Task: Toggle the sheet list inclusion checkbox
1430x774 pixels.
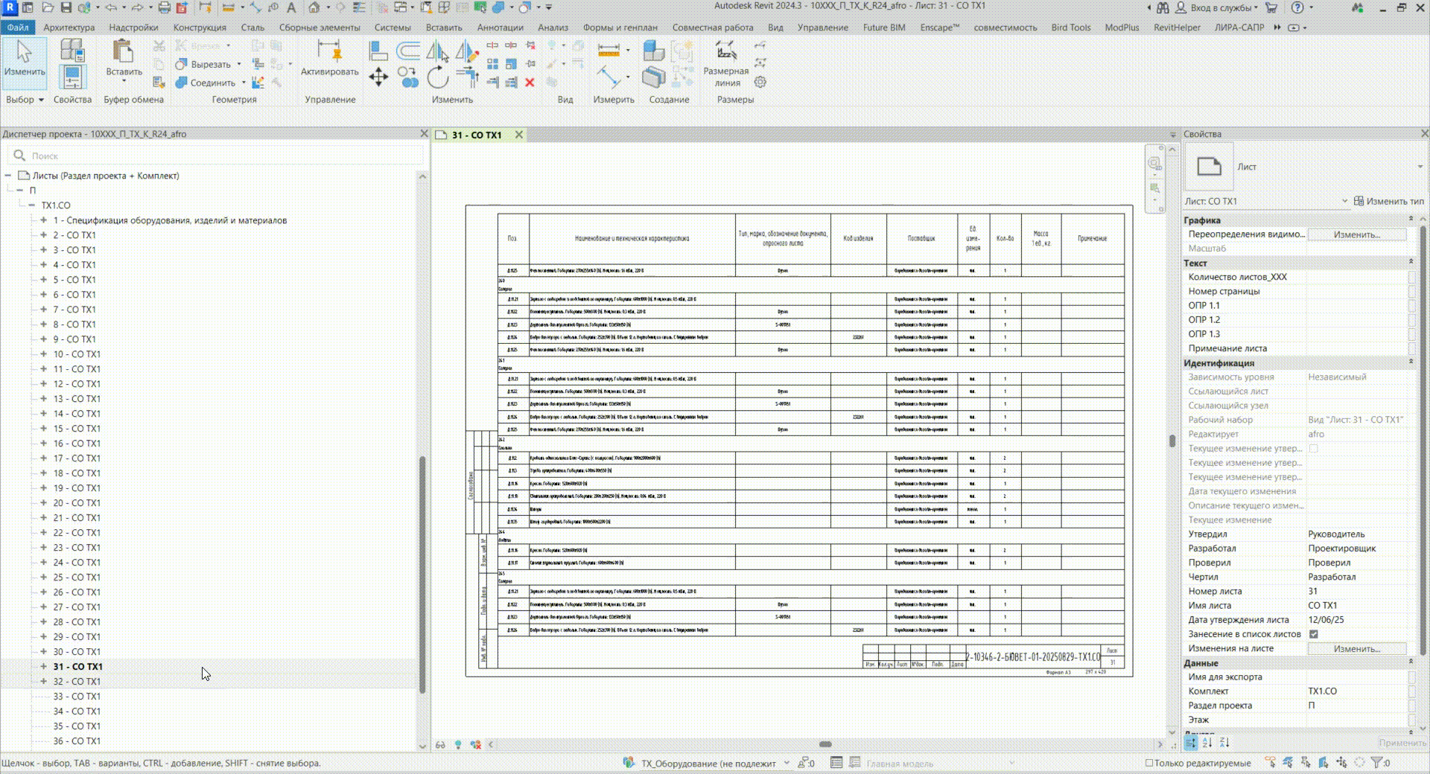Action: pyautogui.click(x=1314, y=634)
